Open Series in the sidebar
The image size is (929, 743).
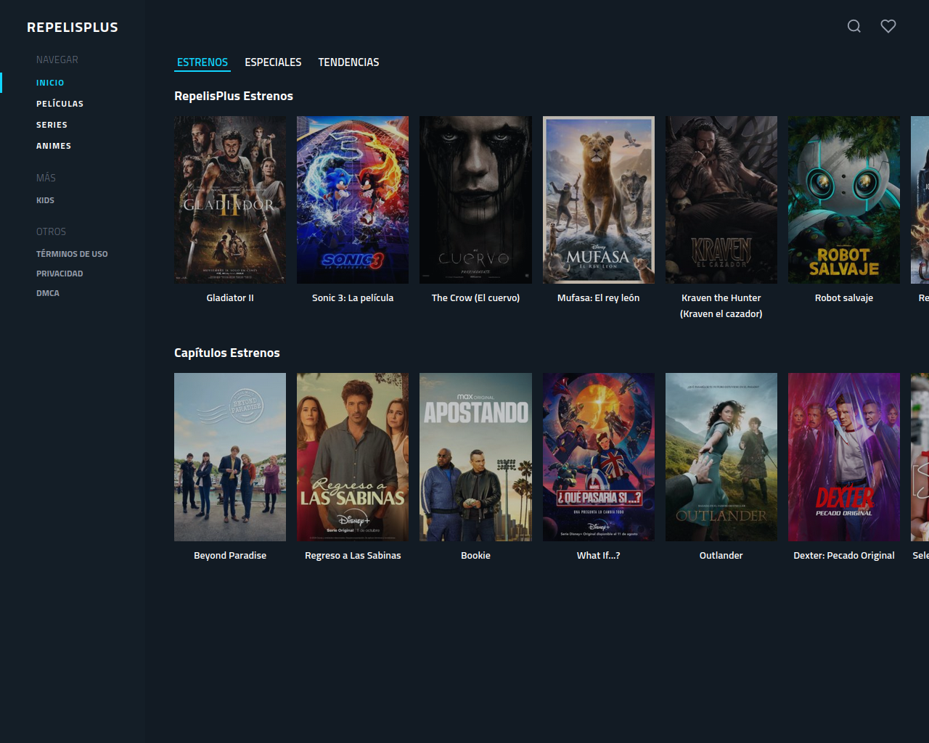pyautogui.click(x=52, y=125)
